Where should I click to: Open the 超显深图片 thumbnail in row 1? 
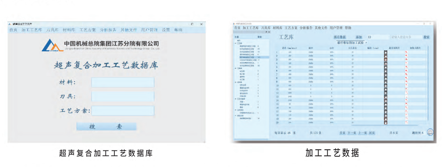(x=386, y=52)
